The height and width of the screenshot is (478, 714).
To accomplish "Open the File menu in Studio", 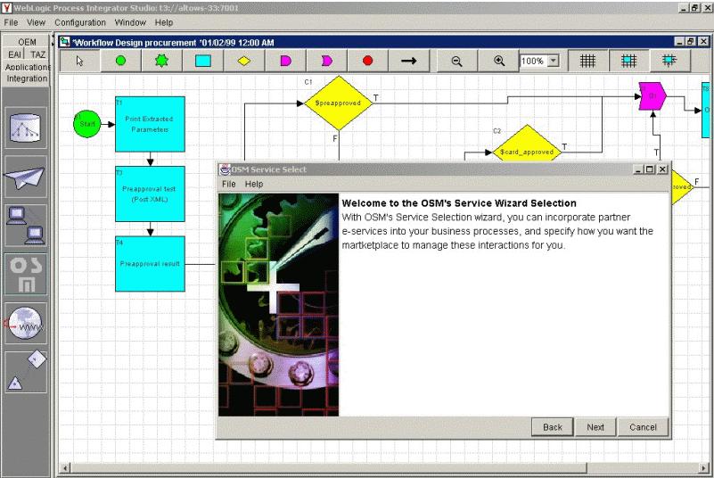I will tap(11, 22).
